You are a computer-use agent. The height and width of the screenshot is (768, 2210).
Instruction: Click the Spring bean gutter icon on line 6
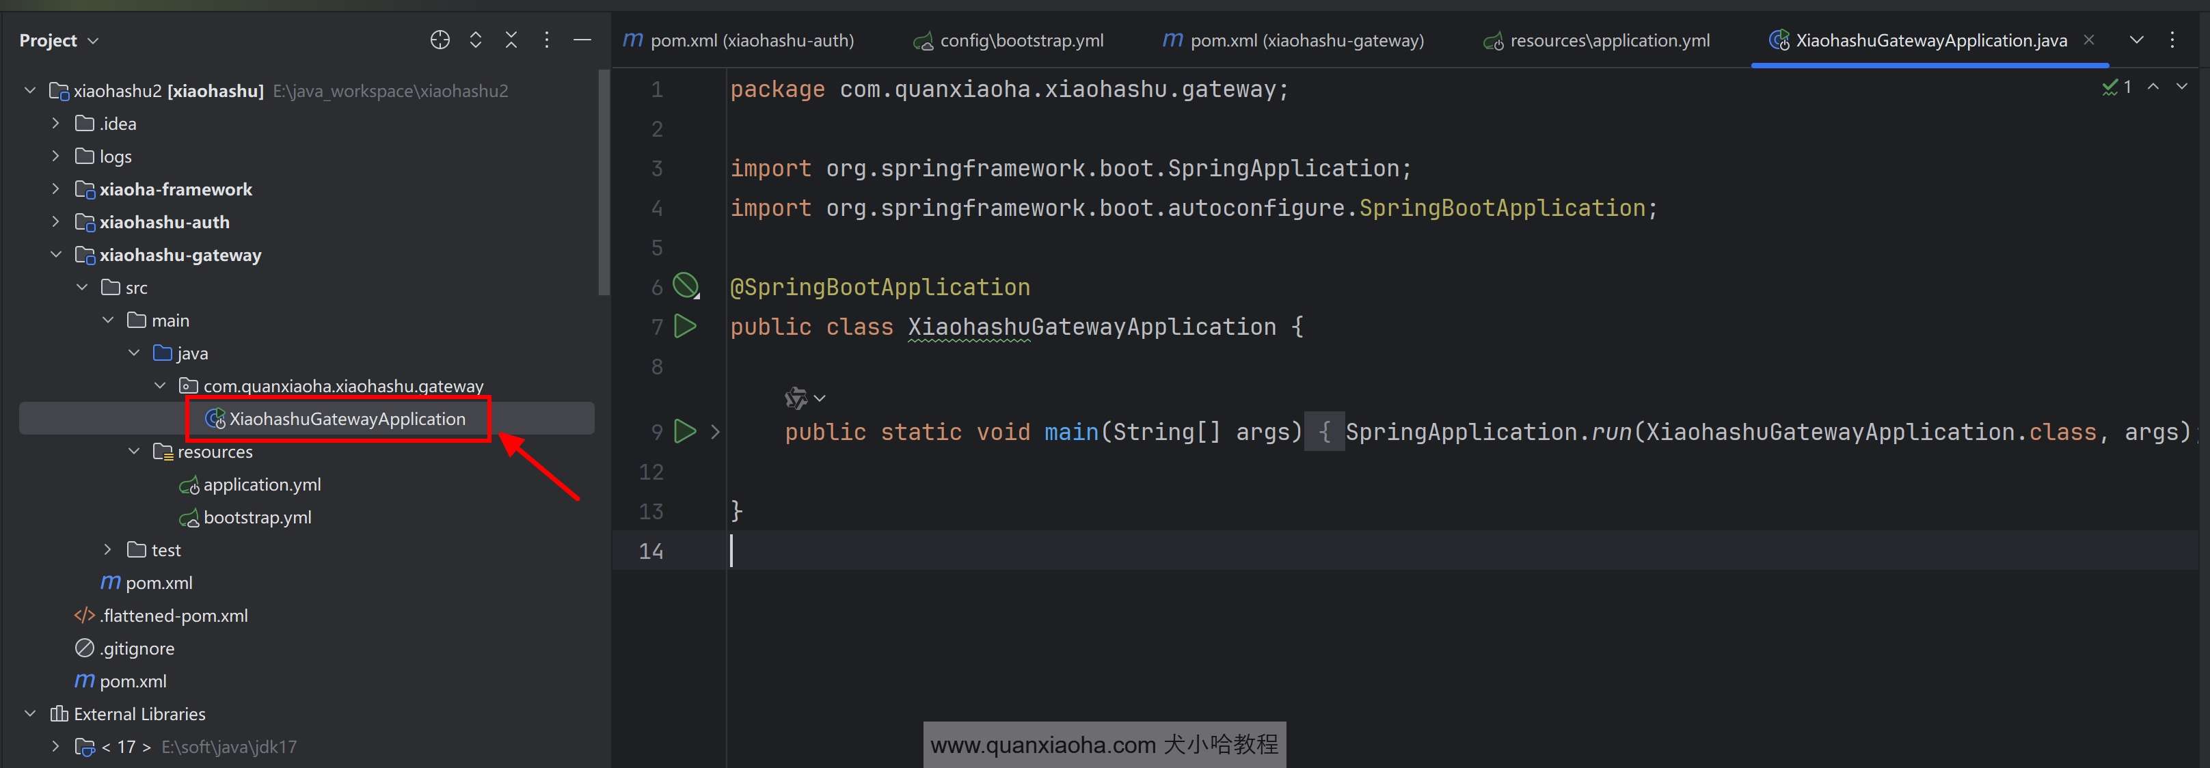pos(685,286)
